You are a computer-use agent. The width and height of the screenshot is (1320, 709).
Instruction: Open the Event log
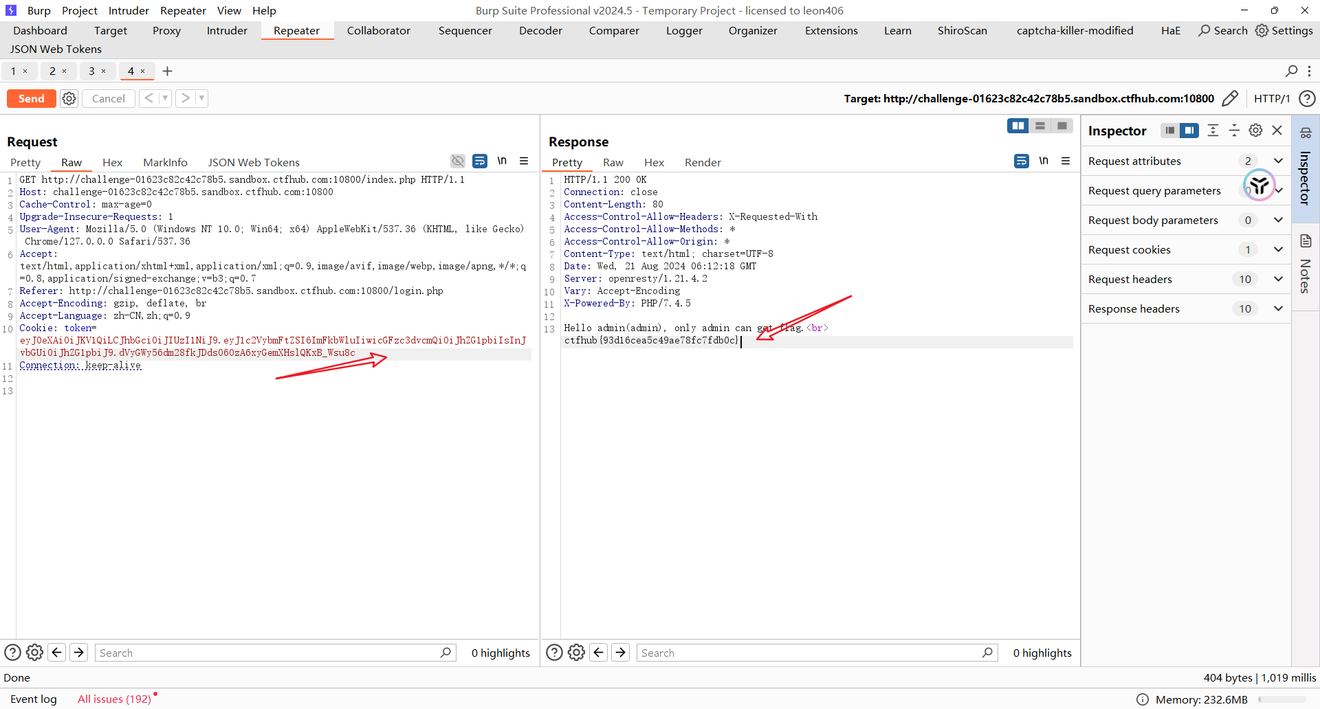34,699
